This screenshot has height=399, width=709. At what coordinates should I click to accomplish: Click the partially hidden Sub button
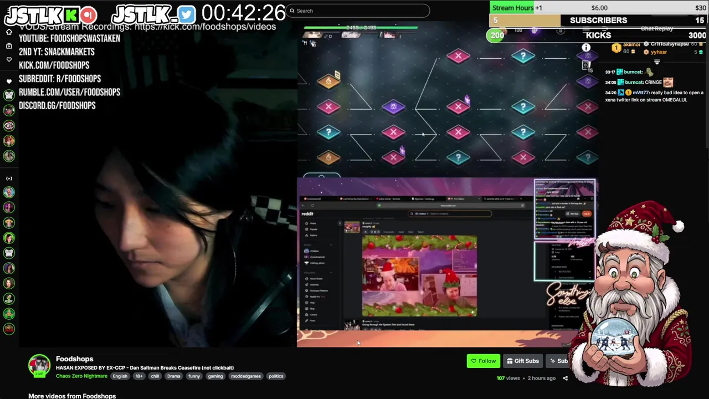click(x=558, y=361)
